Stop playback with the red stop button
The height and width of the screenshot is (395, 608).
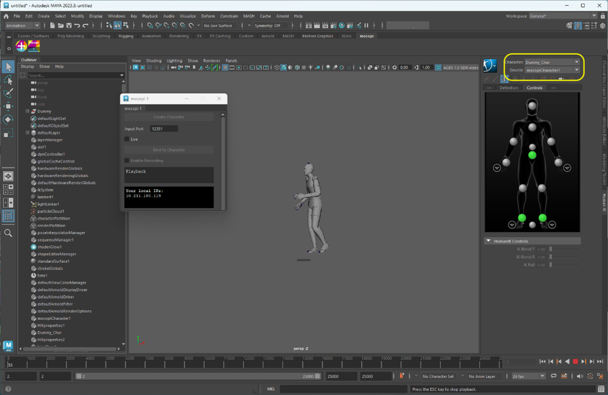575,362
